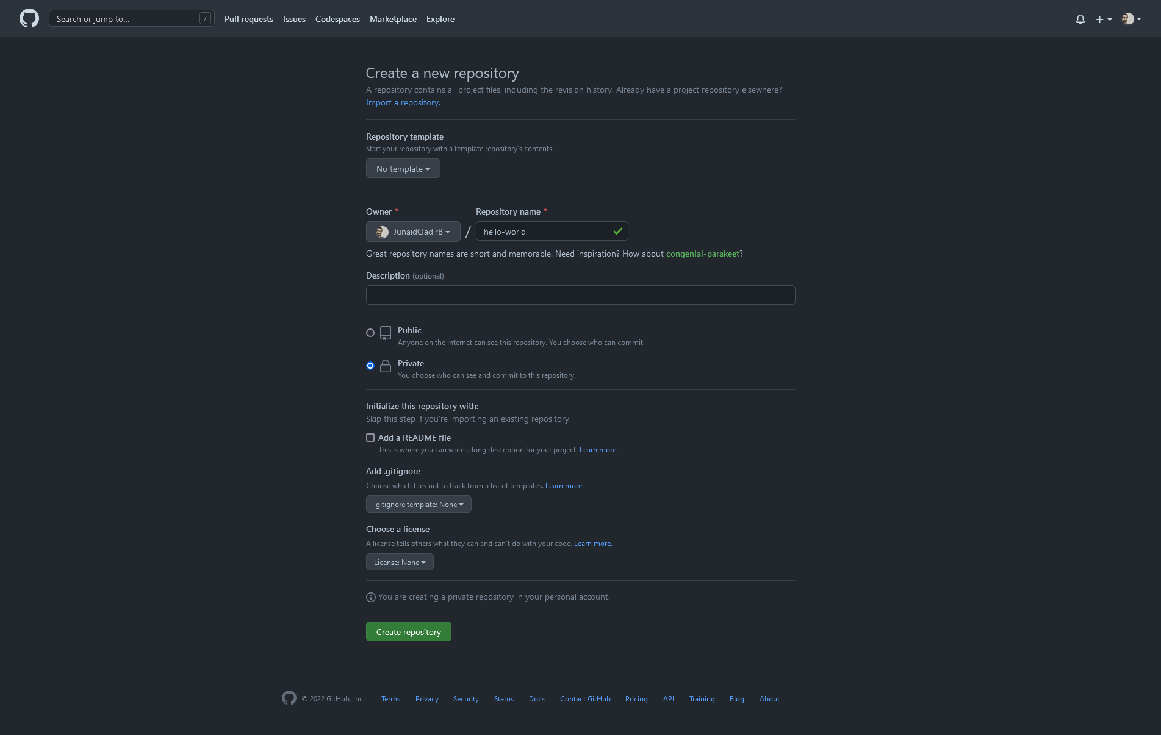
Task: Click the Private lock icon
Action: point(386,366)
